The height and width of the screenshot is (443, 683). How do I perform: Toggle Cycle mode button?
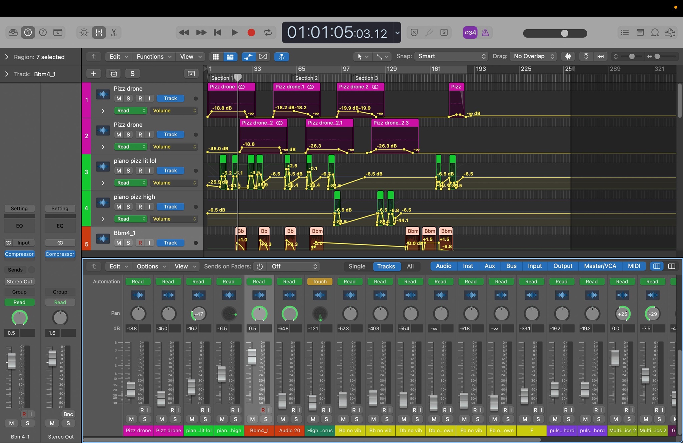[268, 32]
